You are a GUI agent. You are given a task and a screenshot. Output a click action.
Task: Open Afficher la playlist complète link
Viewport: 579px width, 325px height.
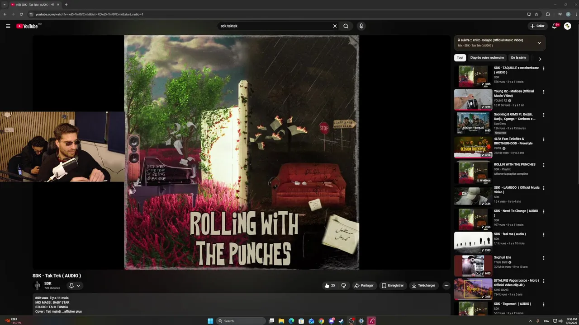(x=511, y=174)
